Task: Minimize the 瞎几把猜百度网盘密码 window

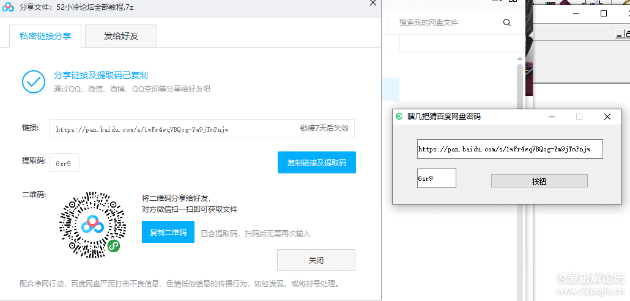Action: tap(552, 117)
